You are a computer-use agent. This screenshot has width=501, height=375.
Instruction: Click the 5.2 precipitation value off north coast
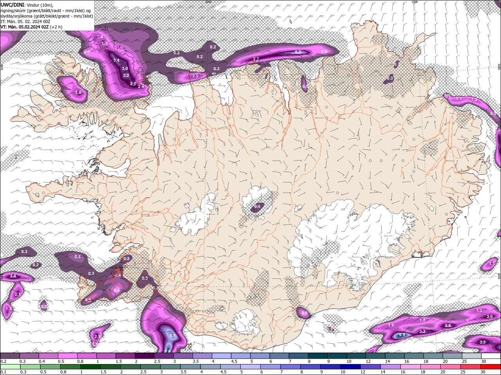[x=298, y=52]
